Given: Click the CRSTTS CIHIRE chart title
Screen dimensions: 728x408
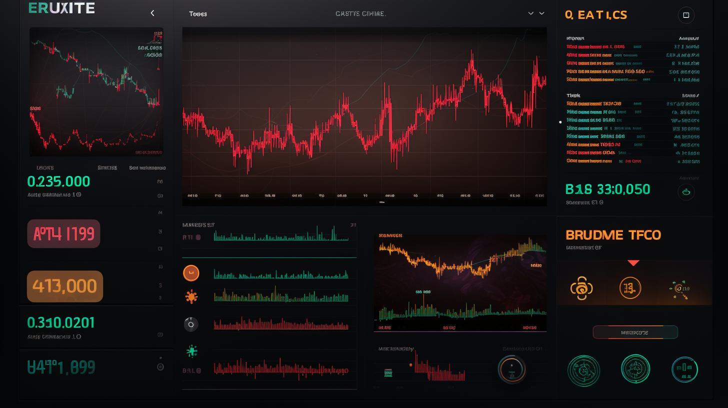Looking at the screenshot, I should [x=360, y=14].
